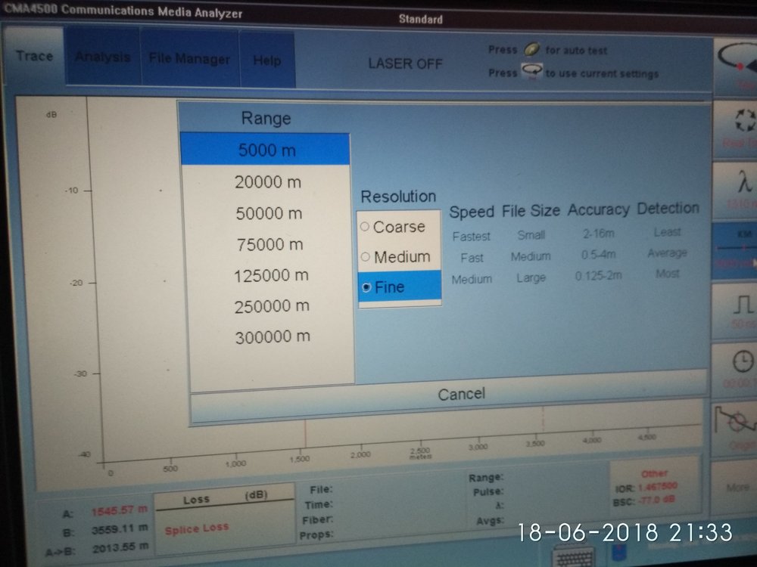
Task: Select the Medium resolution radio button
Action: tap(365, 257)
